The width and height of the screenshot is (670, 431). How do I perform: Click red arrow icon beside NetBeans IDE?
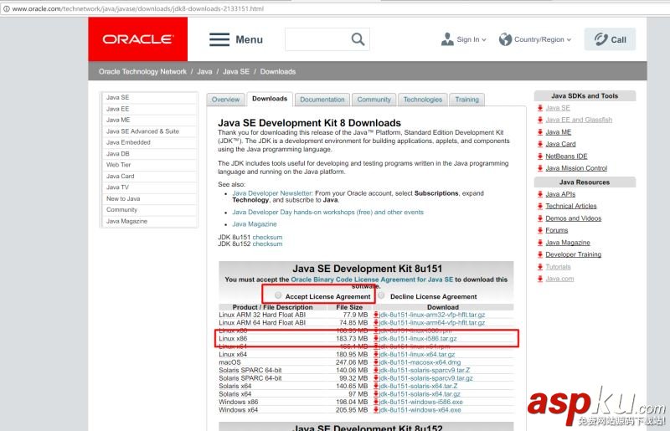(x=540, y=156)
